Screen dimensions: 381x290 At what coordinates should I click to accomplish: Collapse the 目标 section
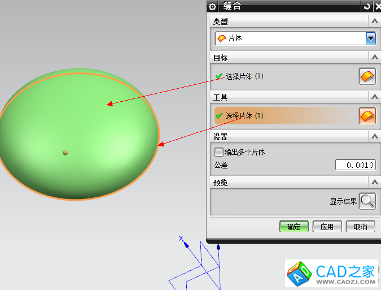point(374,58)
